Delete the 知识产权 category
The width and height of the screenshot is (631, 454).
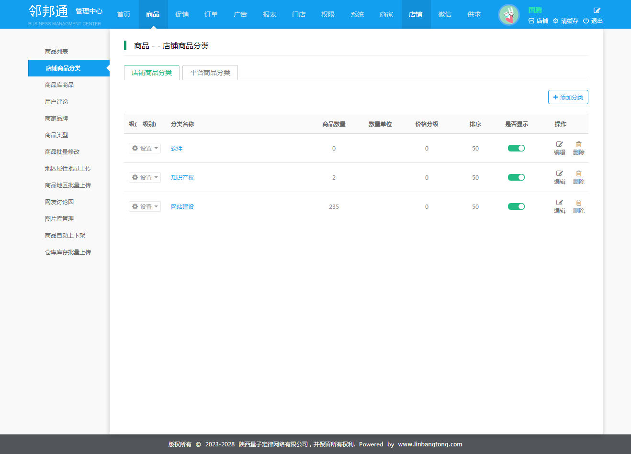[578, 177]
